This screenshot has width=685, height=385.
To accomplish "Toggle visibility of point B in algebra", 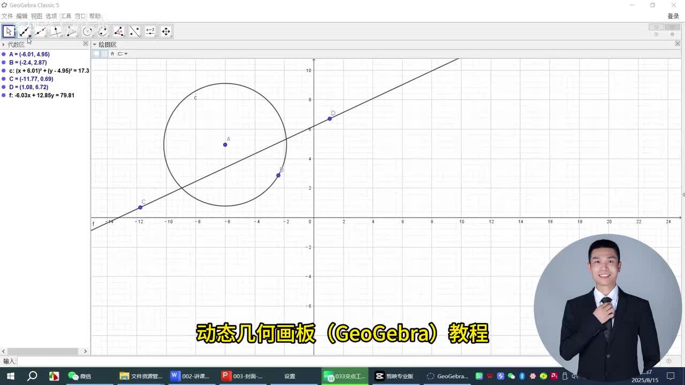I will pos(4,63).
